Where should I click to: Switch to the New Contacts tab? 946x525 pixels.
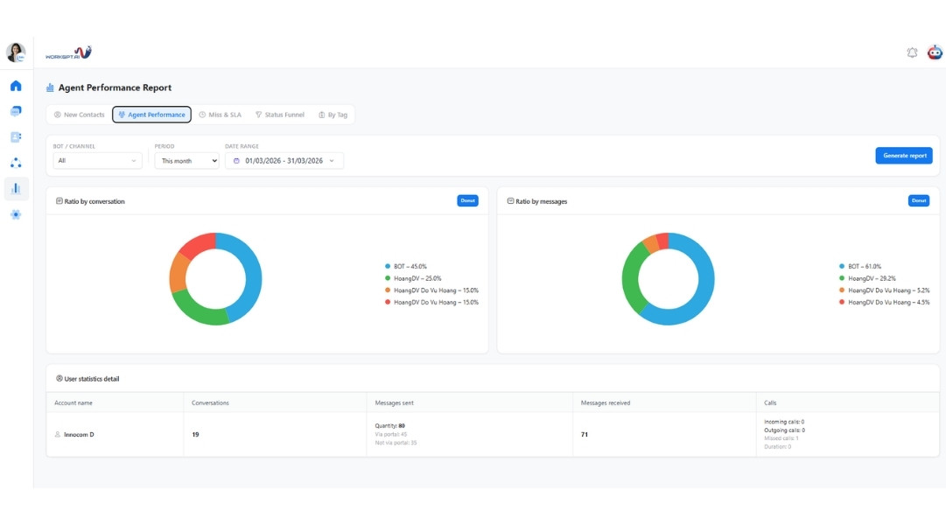pos(79,115)
